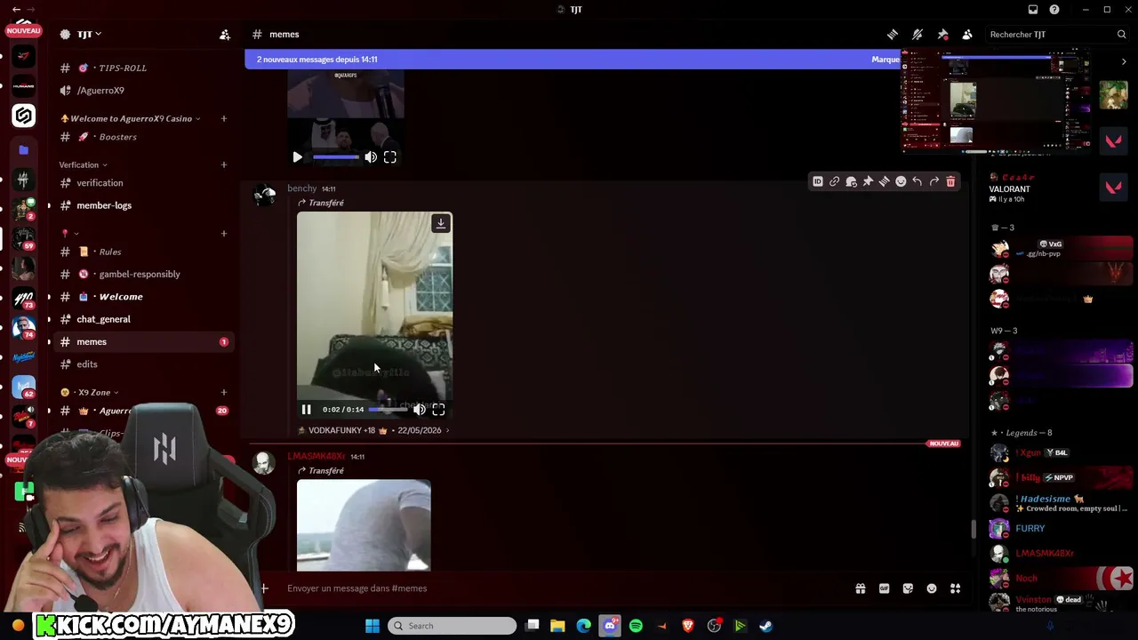The height and width of the screenshot is (640, 1138).
Task: Open the apps icon in message bar
Action: coord(956,588)
